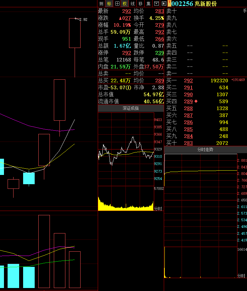Open the 深证成指 index header
This screenshot has width=247, height=291.
[x=131, y=108]
